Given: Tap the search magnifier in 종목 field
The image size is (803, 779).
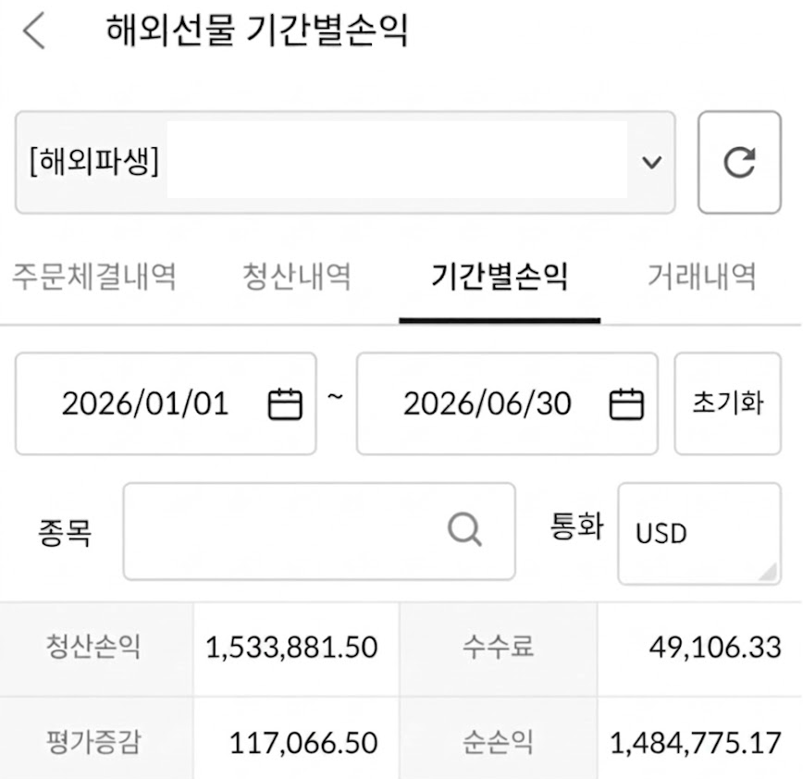Looking at the screenshot, I should tap(464, 530).
